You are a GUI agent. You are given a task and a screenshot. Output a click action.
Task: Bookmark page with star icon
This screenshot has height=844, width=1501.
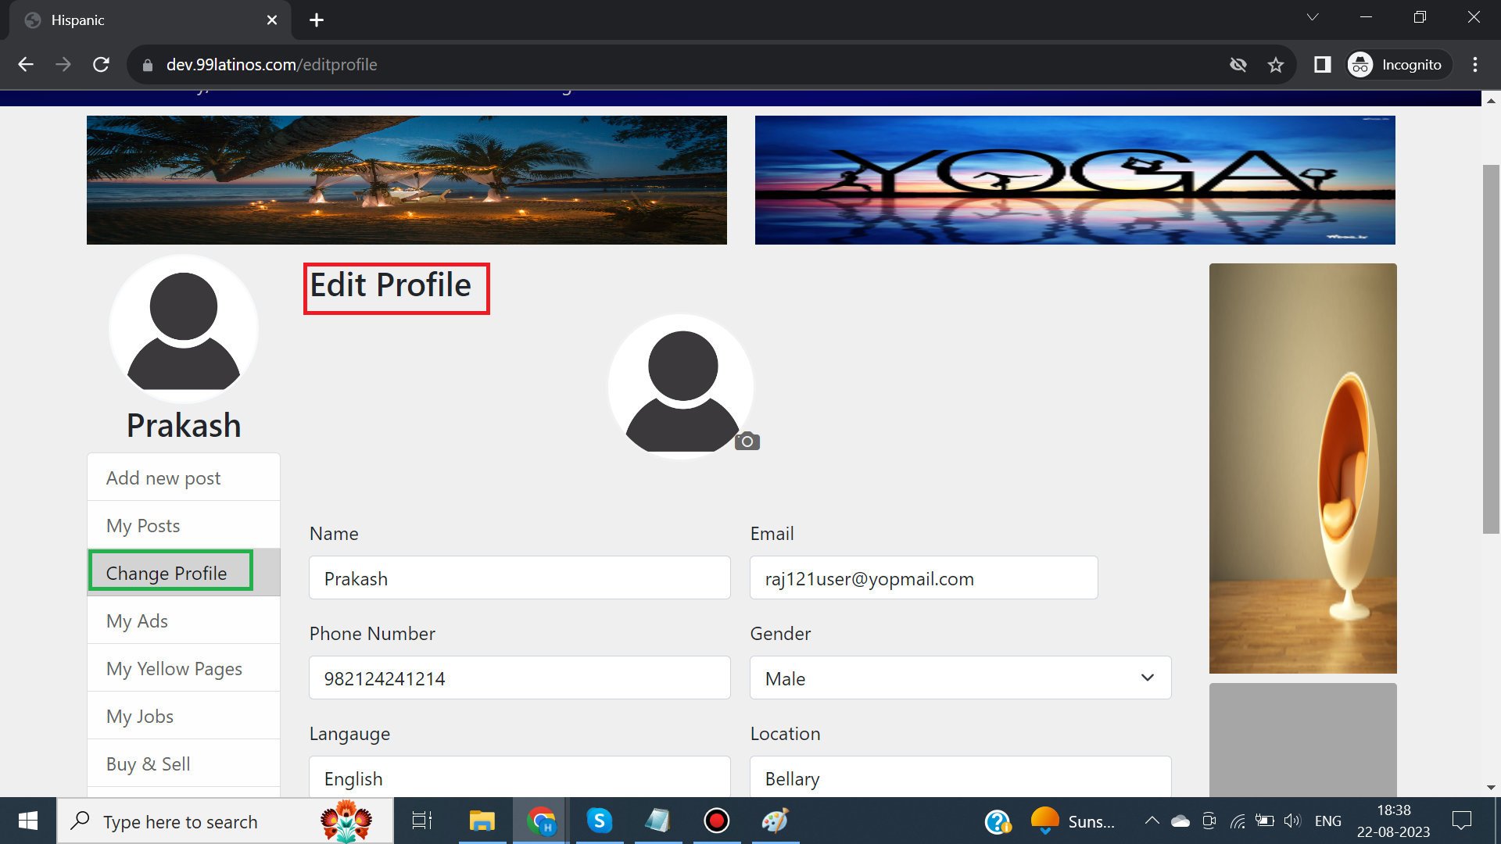pyautogui.click(x=1276, y=65)
